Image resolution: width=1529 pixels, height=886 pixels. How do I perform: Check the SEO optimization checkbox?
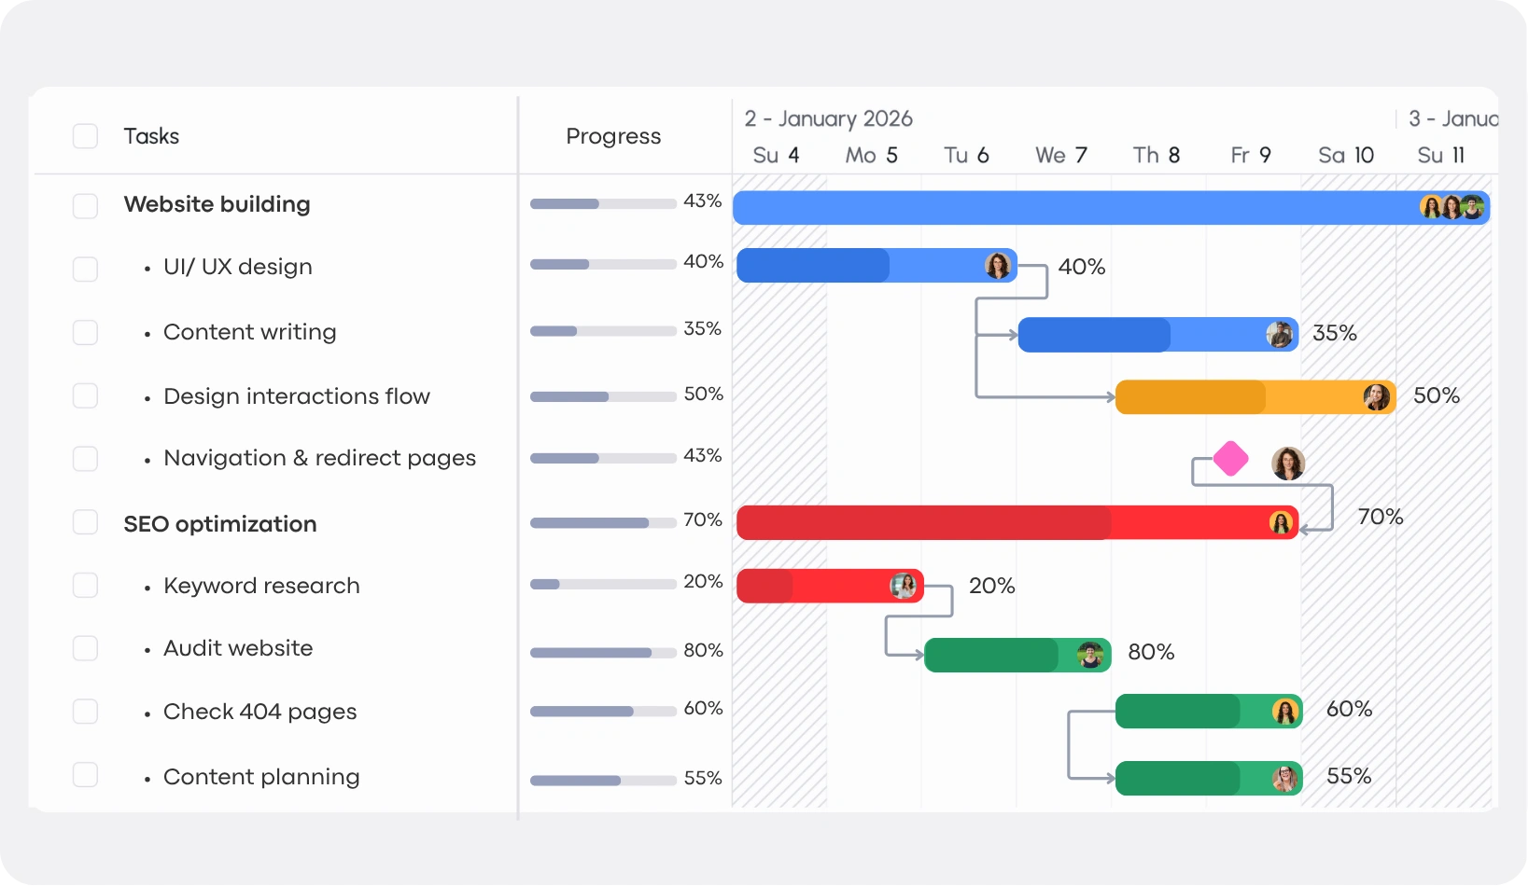[x=85, y=522]
